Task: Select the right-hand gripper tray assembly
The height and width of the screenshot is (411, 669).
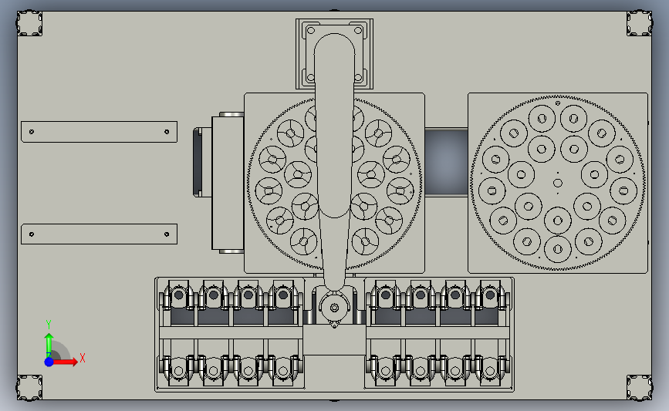Action: click(440, 334)
